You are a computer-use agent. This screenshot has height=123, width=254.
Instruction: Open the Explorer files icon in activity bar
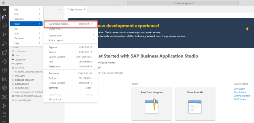[4, 17]
